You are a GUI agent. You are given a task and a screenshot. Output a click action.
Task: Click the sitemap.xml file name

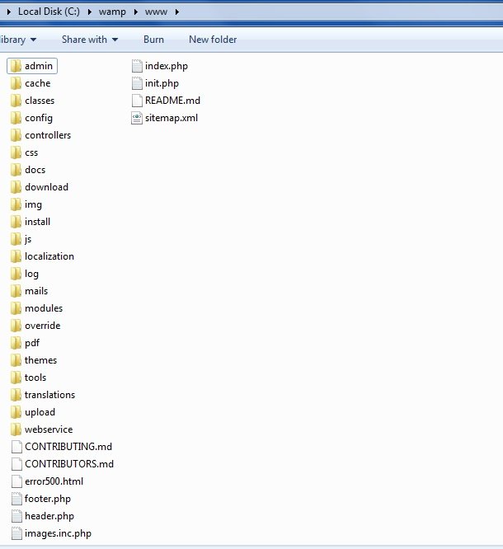click(x=172, y=118)
